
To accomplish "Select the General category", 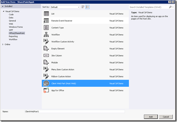I will [12, 21].
